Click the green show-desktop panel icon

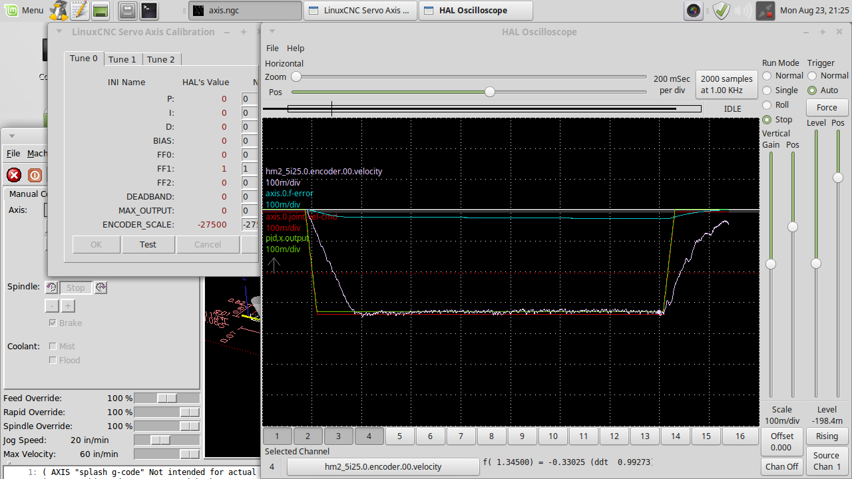tap(101, 10)
